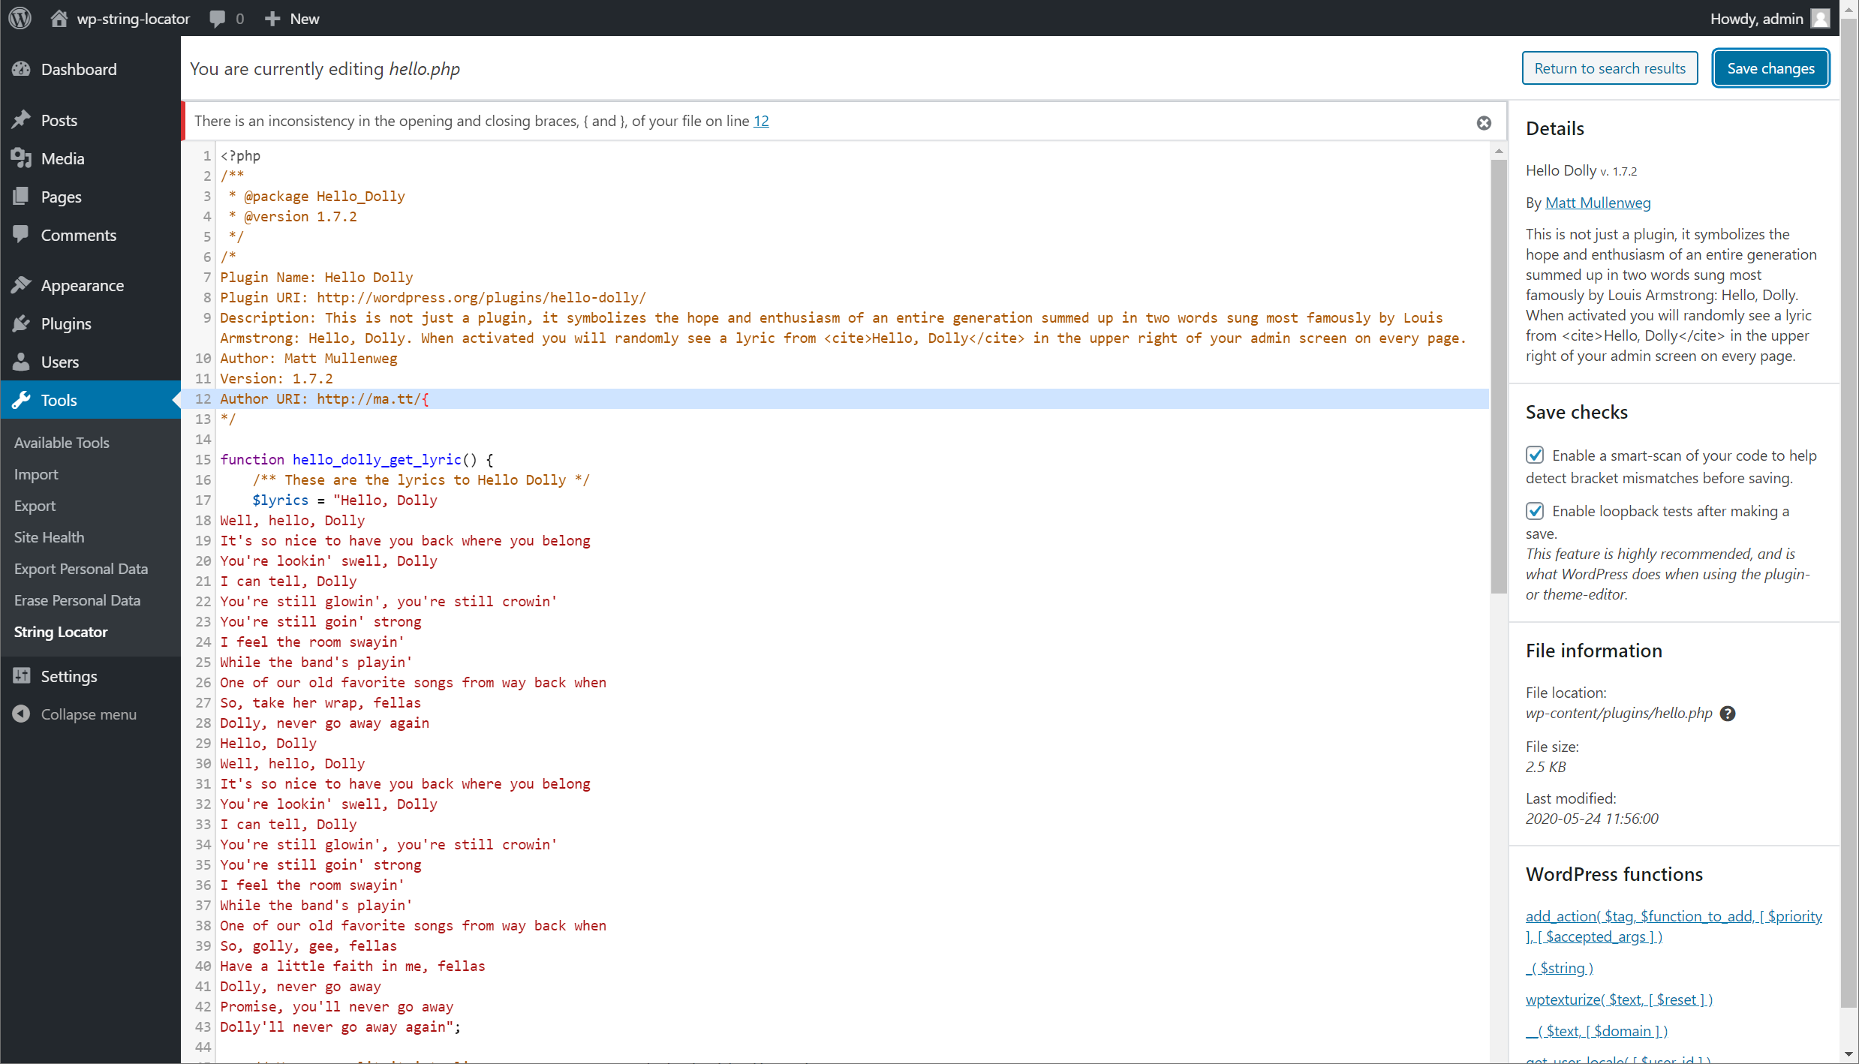Return to search results
This screenshot has width=1859, height=1064.
tap(1610, 68)
